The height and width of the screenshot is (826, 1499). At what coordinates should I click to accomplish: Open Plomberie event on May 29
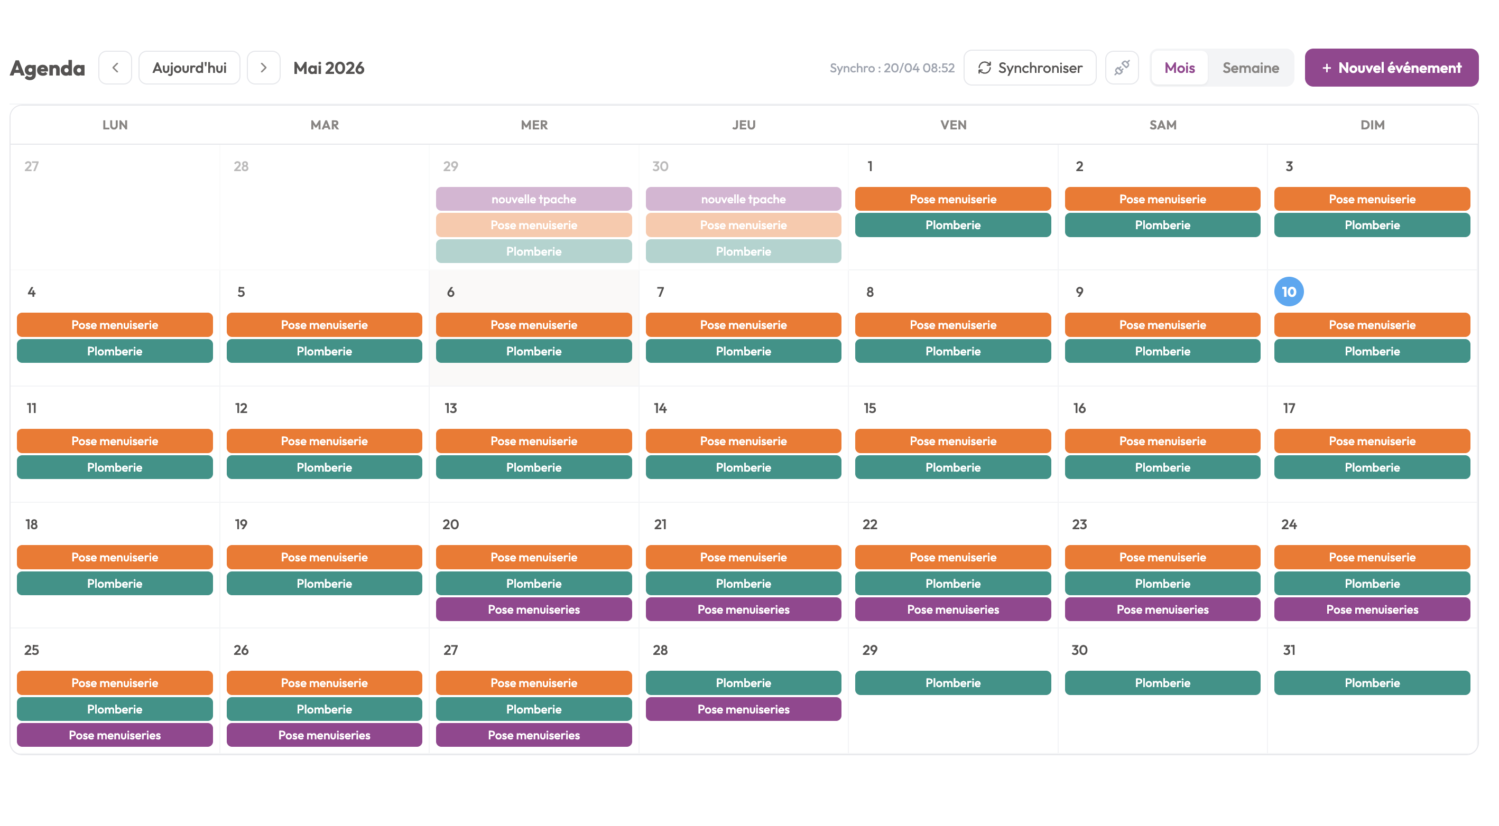[952, 683]
